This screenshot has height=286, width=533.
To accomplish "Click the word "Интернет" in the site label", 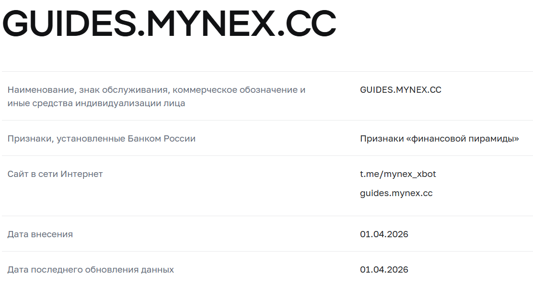I will (x=81, y=174).
